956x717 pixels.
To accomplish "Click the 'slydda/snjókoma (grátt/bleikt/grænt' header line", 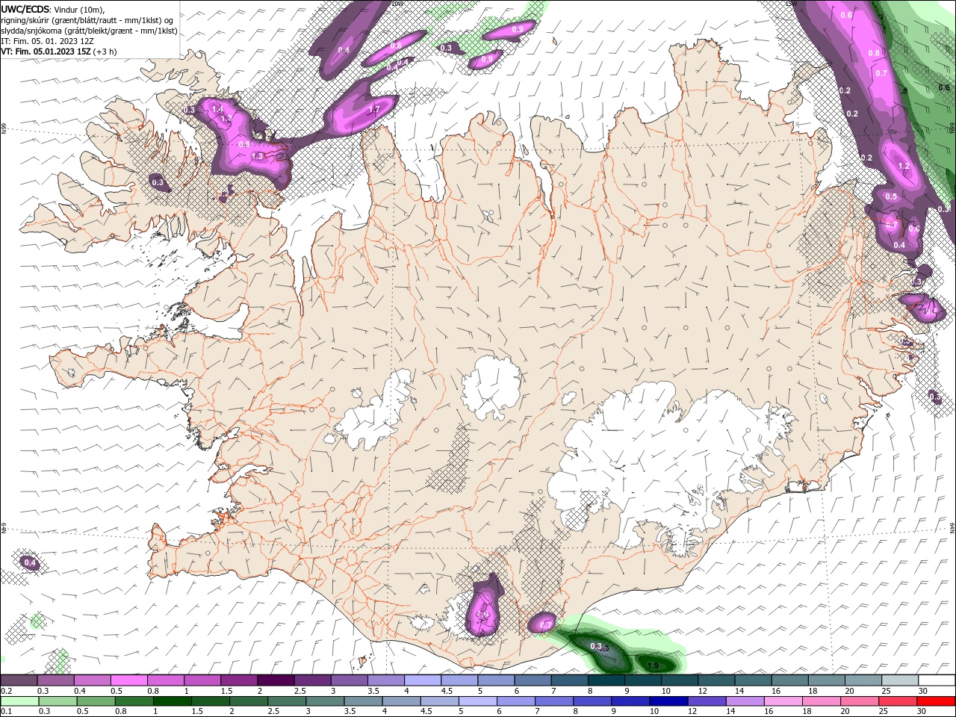I will coord(89,31).
